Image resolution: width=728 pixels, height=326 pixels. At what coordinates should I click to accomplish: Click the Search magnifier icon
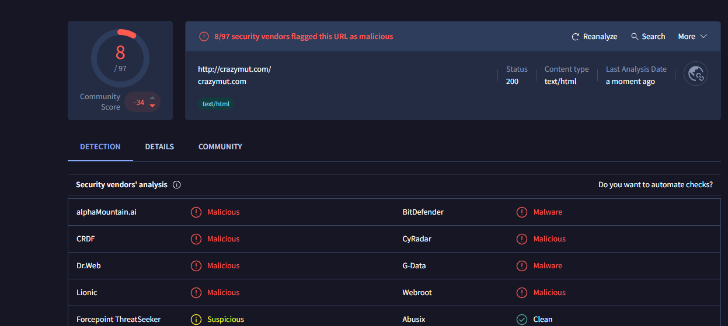[635, 36]
